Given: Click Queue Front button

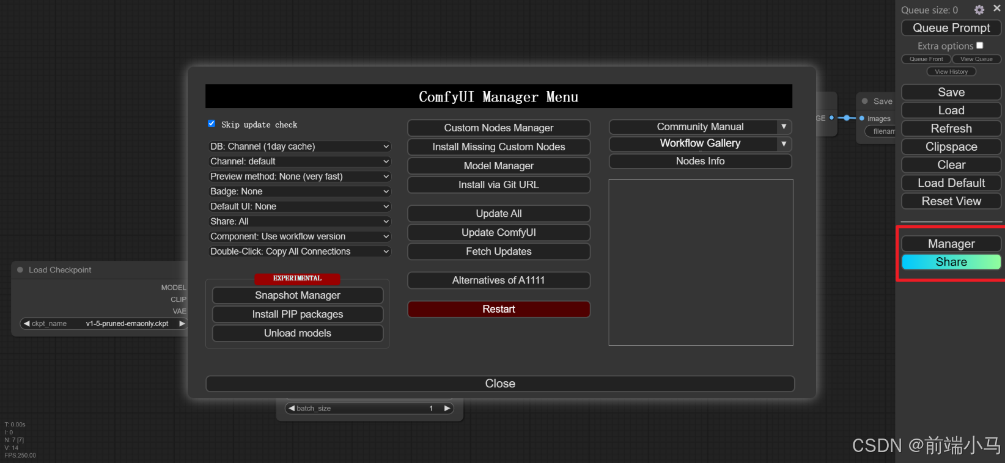Looking at the screenshot, I should coord(926,59).
